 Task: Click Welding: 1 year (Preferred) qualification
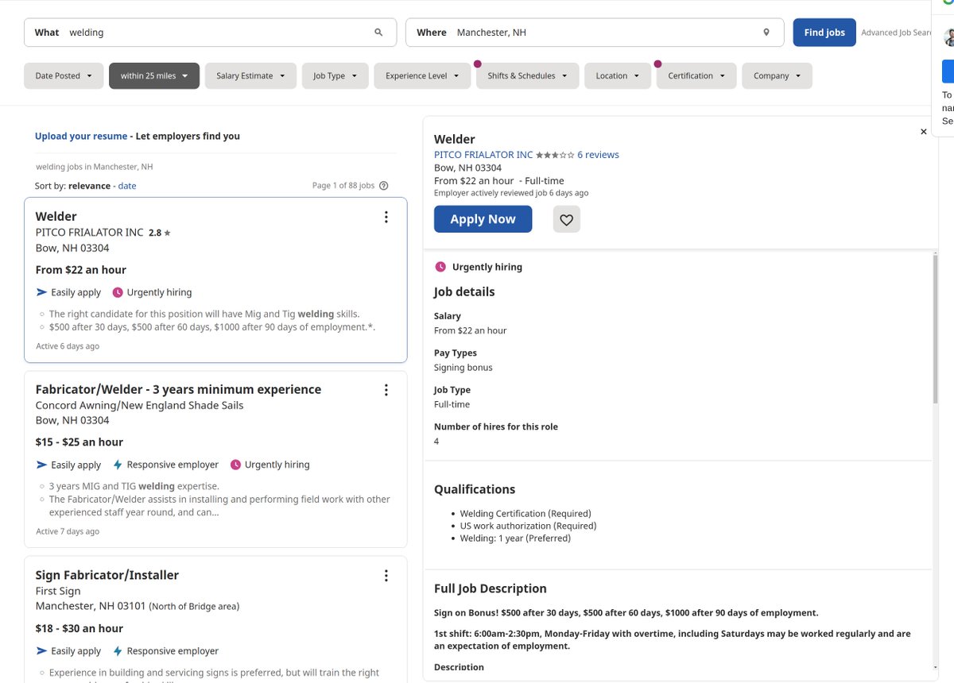pyautogui.click(x=515, y=538)
